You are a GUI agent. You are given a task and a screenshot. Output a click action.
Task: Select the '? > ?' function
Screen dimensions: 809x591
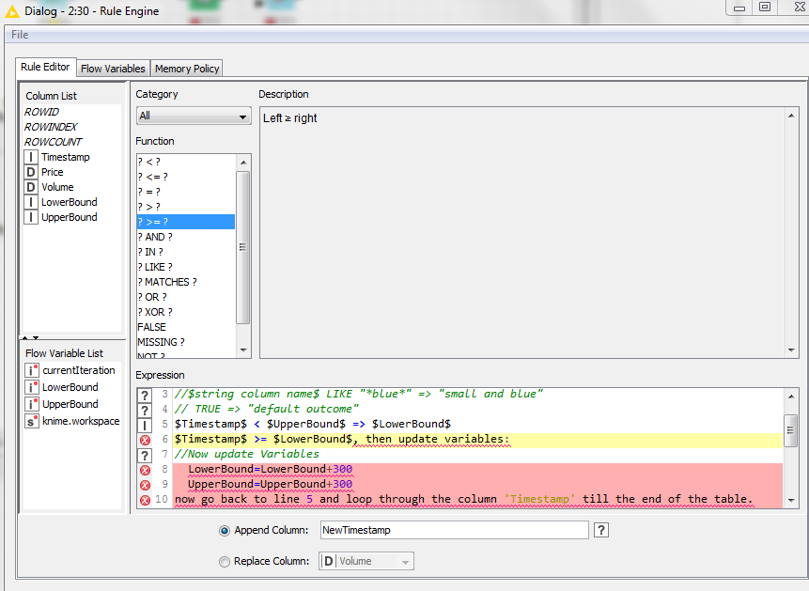[x=186, y=207]
